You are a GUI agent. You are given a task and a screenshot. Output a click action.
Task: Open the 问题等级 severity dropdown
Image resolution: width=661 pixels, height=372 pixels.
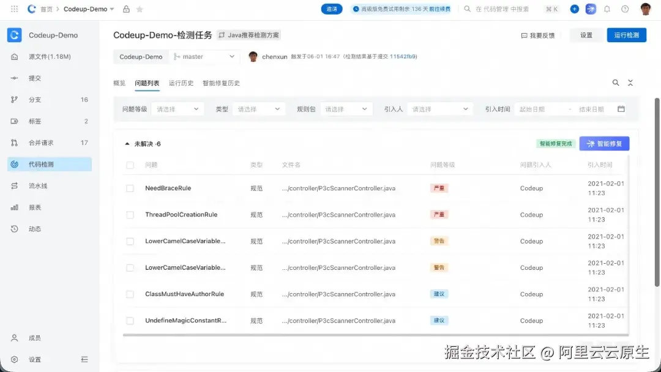[x=177, y=109]
